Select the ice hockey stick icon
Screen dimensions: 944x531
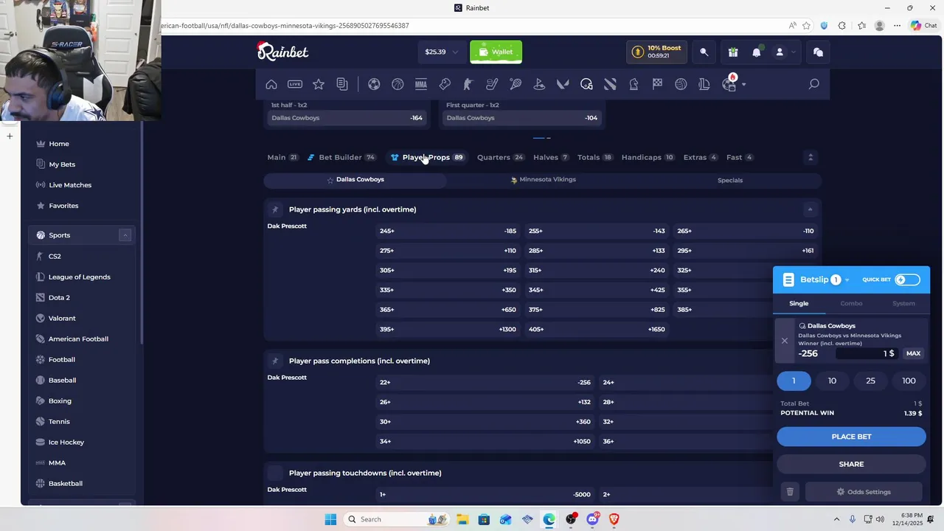492,84
